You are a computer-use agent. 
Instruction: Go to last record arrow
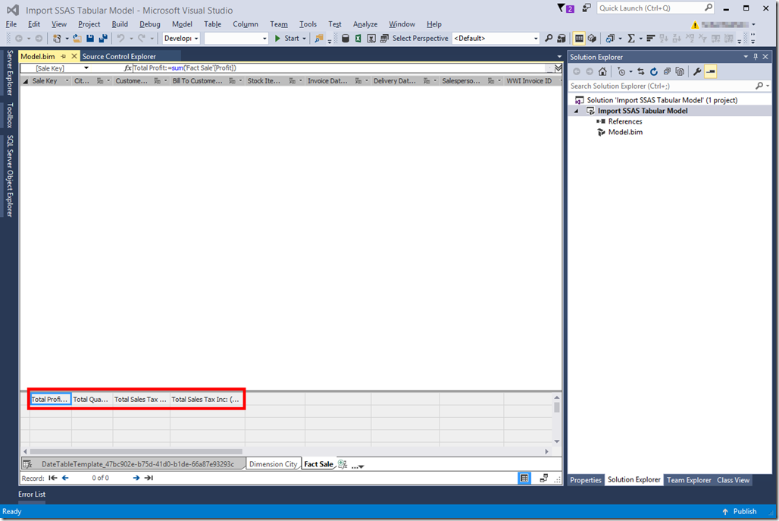[x=149, y=478]
